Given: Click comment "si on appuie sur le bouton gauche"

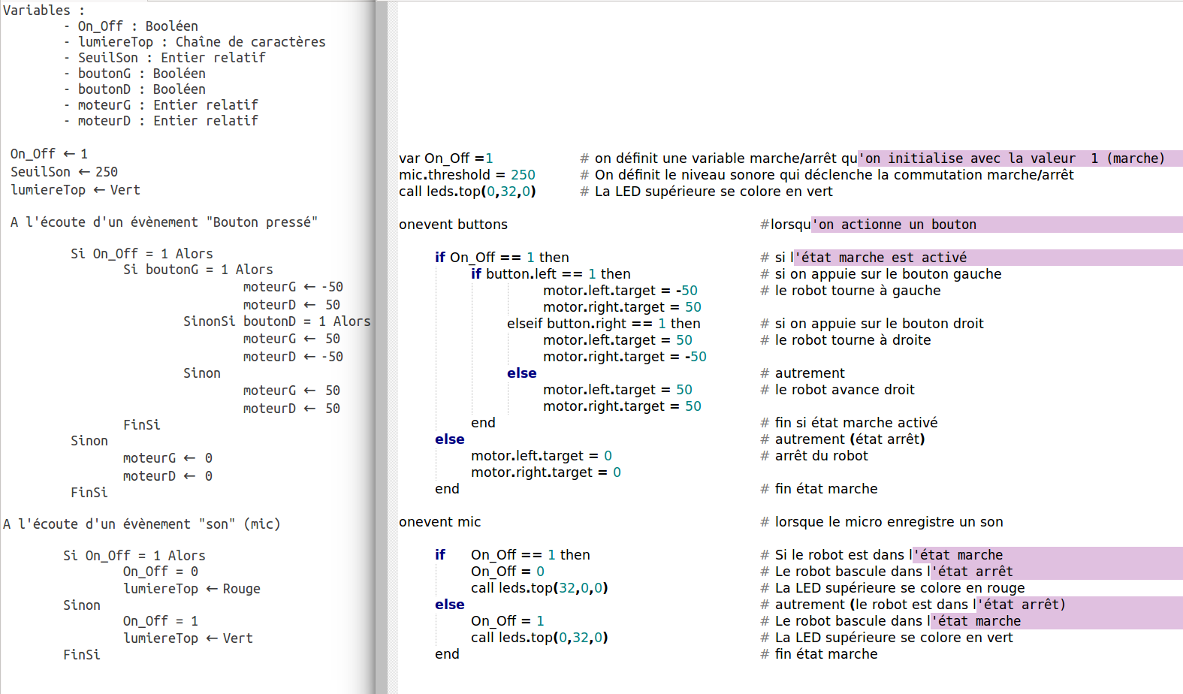Looking at the screenshot, I should [x=881, y=274].
